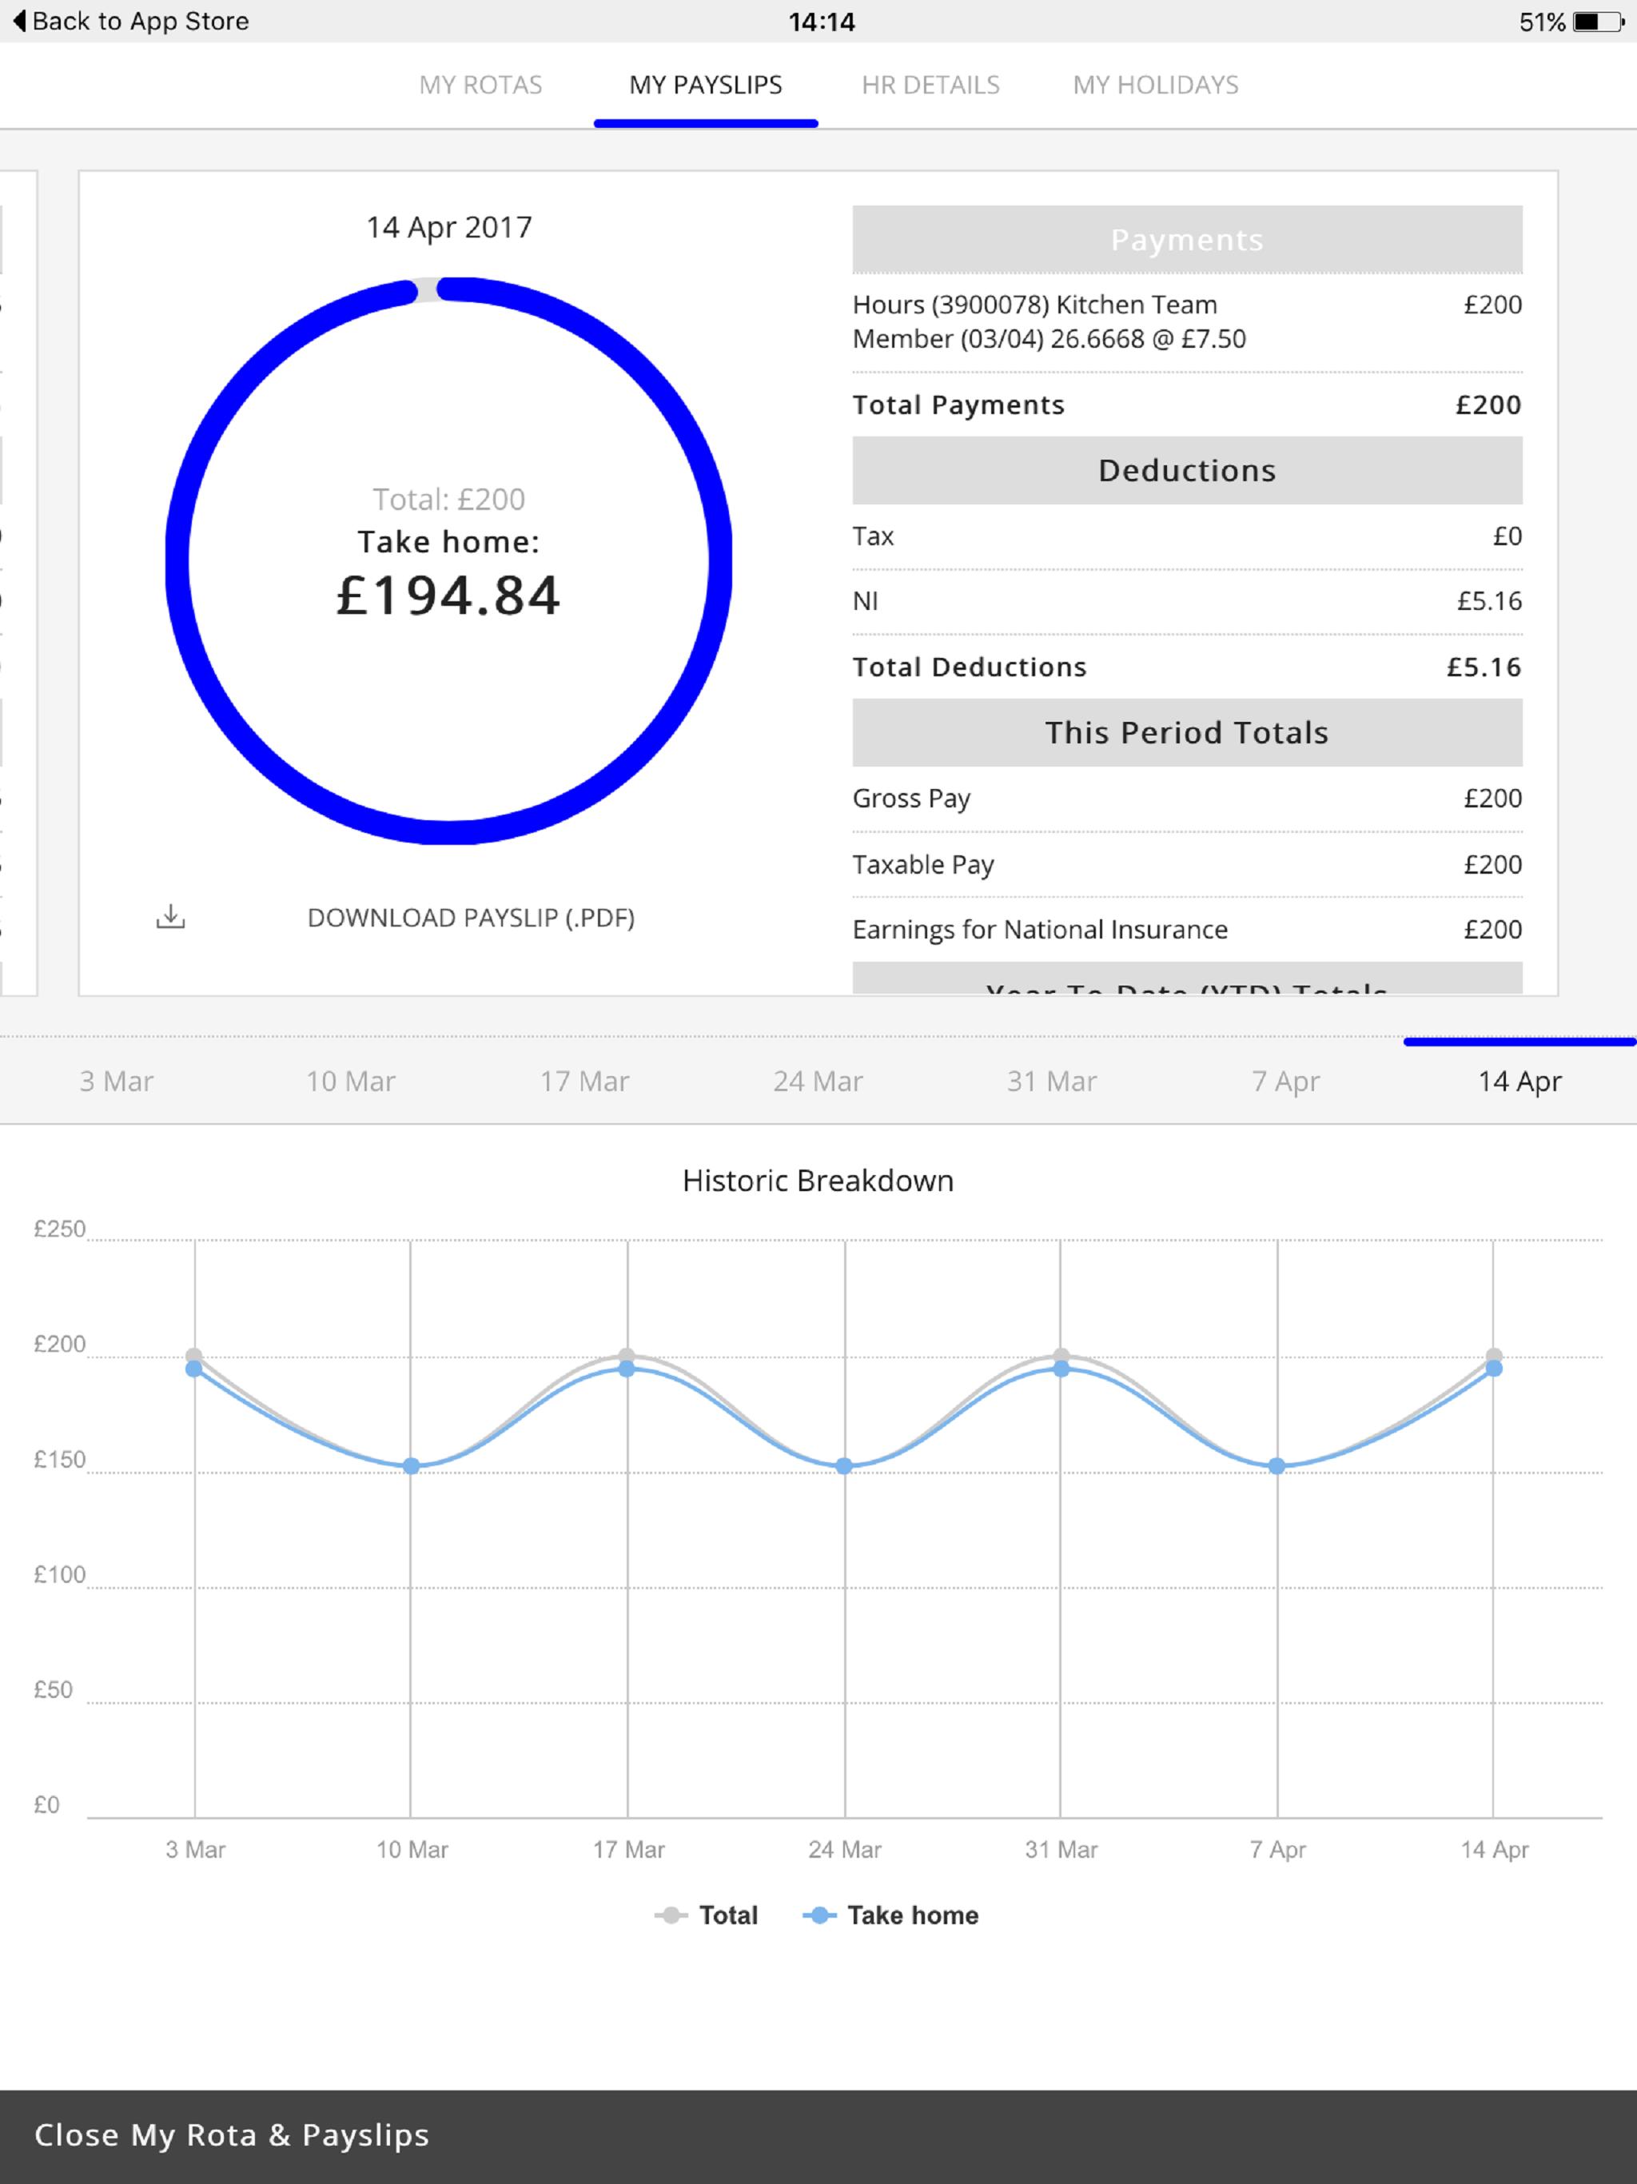Click the Hours Kitchen Team Member payment row
Image resolution: width=1637 pixels, height=2184 pixels.
tap(1187, 322)
